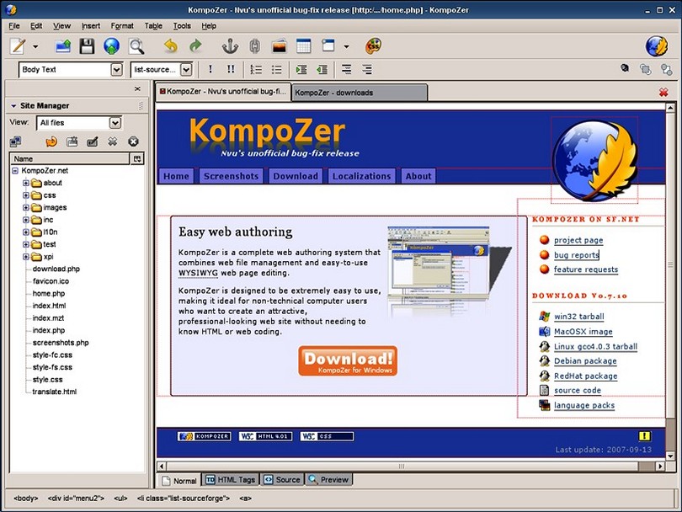Switch to HTML Tags view tab
This screenshot has width=682, height=512.
tap(231, 479)
